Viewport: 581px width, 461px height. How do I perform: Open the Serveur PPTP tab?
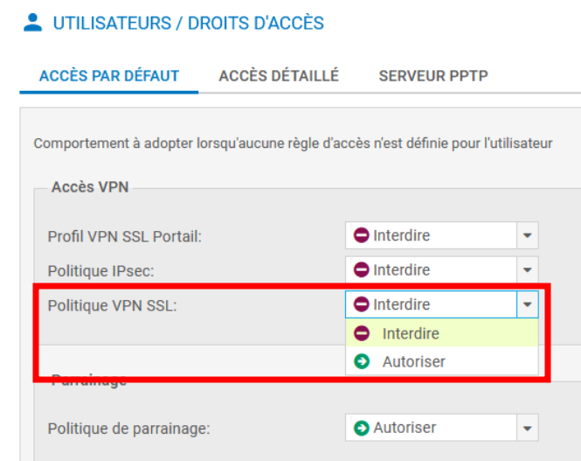432,76
